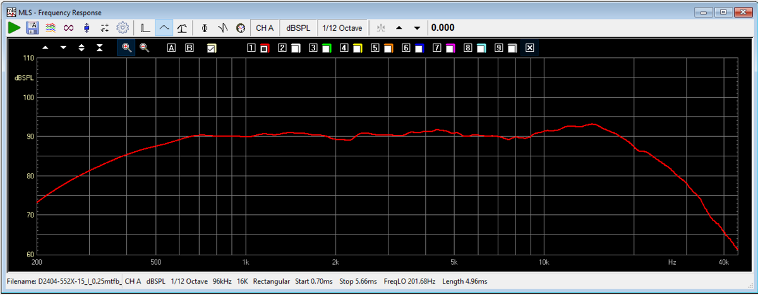Viewport: 758px width, 295px height.
Task: Open settings gear in toolbar
Action: 123,28
